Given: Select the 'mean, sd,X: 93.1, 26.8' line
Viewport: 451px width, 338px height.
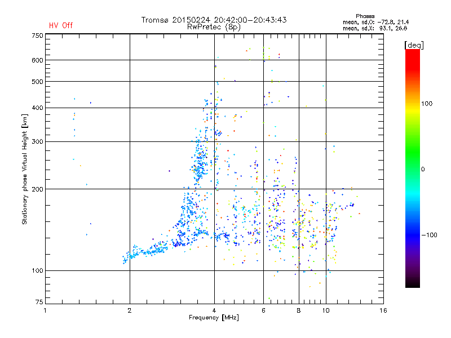Looking at the screenshot, I should pyautogui.click(x=375, y=28).
